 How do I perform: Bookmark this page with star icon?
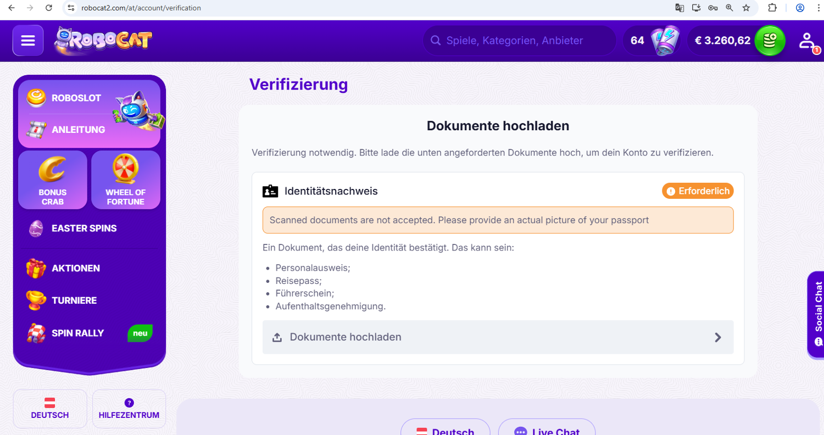pos(746,8)
